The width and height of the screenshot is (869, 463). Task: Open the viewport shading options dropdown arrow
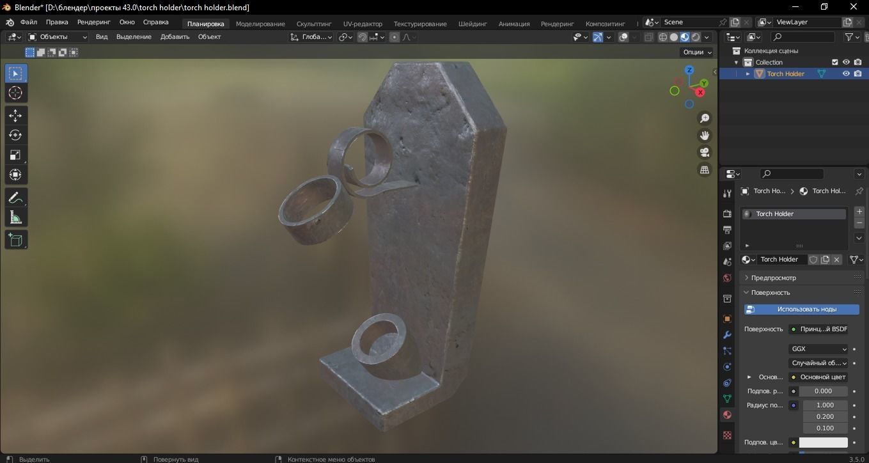(x=707, y=37)
